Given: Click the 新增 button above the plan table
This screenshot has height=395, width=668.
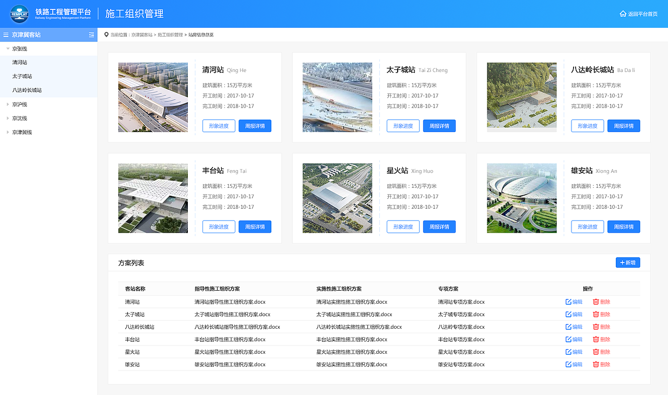Looking at the screenshot, I should click(x=627, y=262).
